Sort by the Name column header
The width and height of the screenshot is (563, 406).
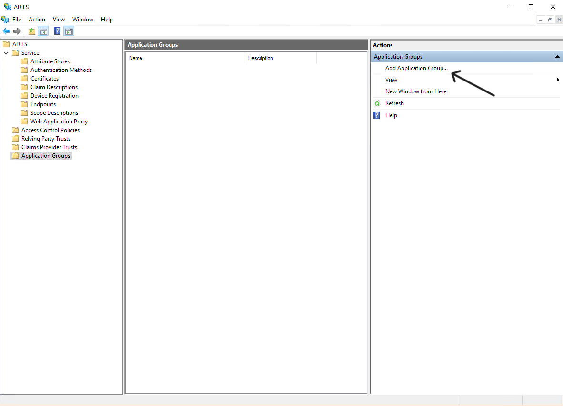pos(185,58)
